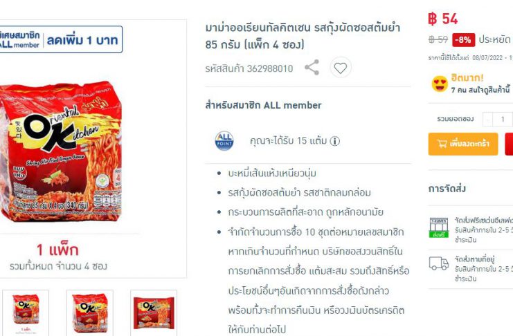Image resolution: width=513 pixels, height=336 pixels.
Task: Click the orange add-to-cart button
Action: [463, 144]
